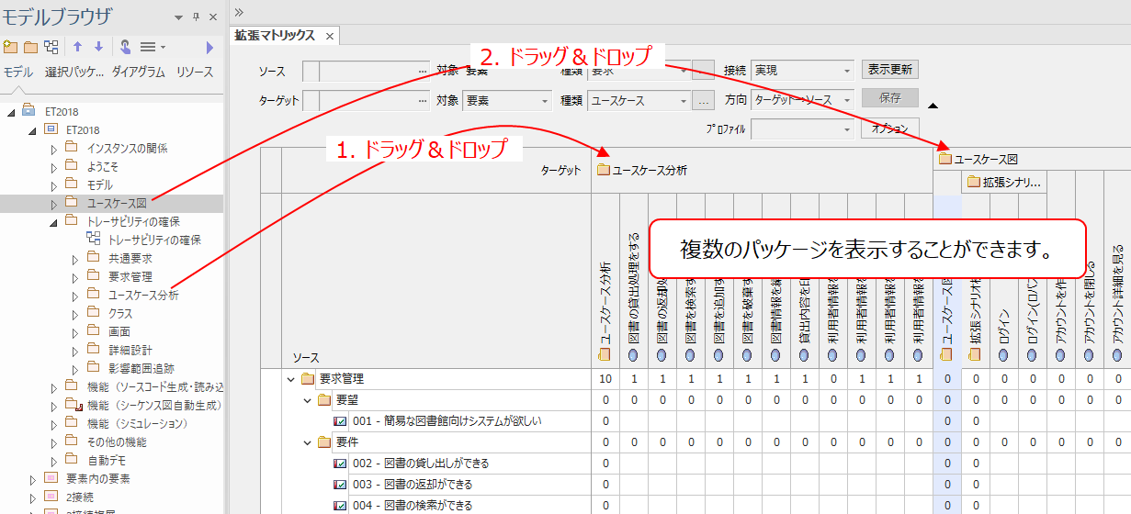Click the クラス package folder icon
1131x514 pixels.
point(93,312)
